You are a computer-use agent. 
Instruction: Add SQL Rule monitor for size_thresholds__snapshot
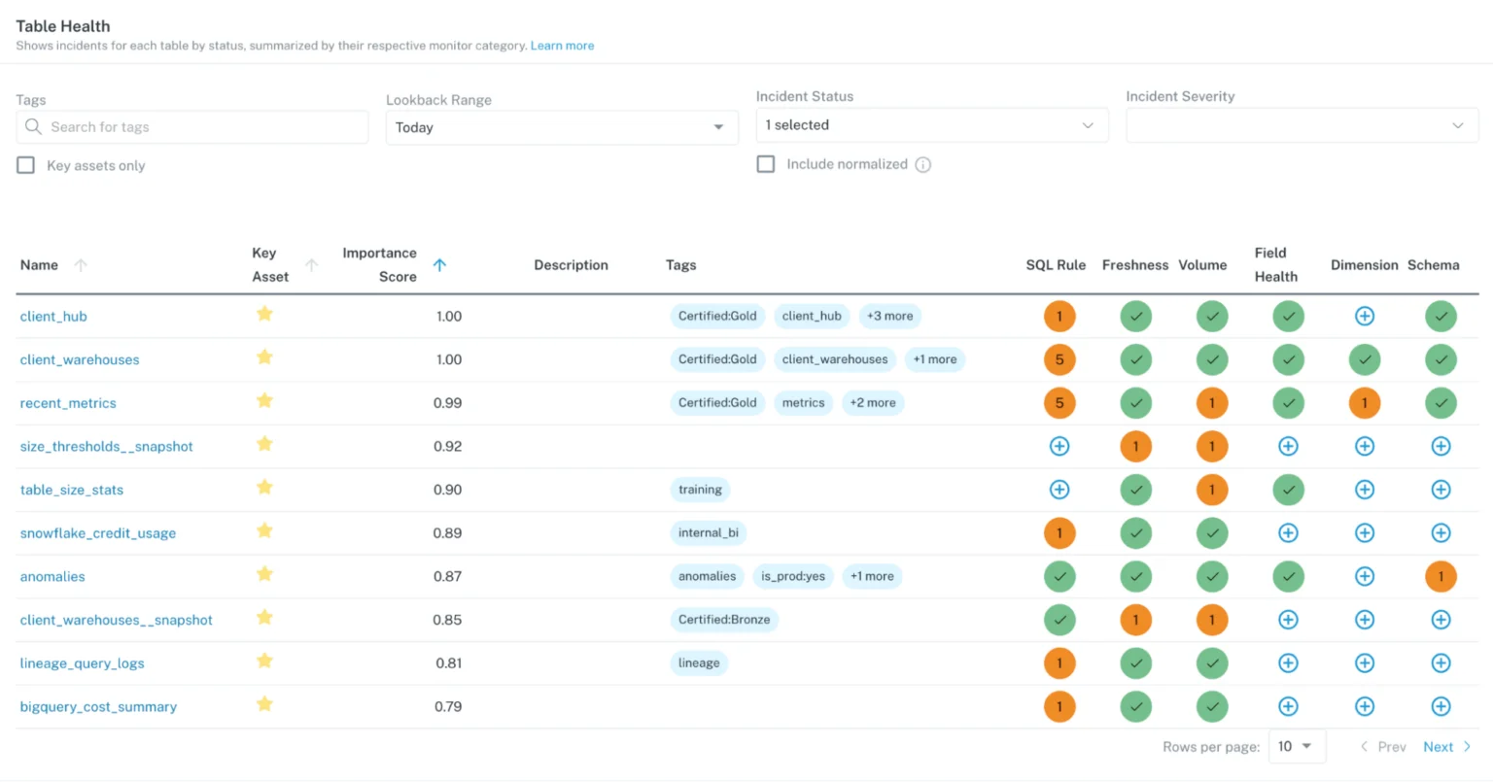1059,446
